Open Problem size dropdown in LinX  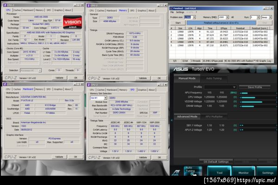click(194, 17)
